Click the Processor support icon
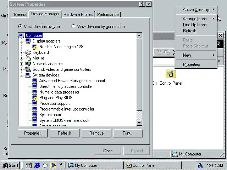Image resolution: width=227 pixels, height=170 pixels. click(x=35, y=103)
